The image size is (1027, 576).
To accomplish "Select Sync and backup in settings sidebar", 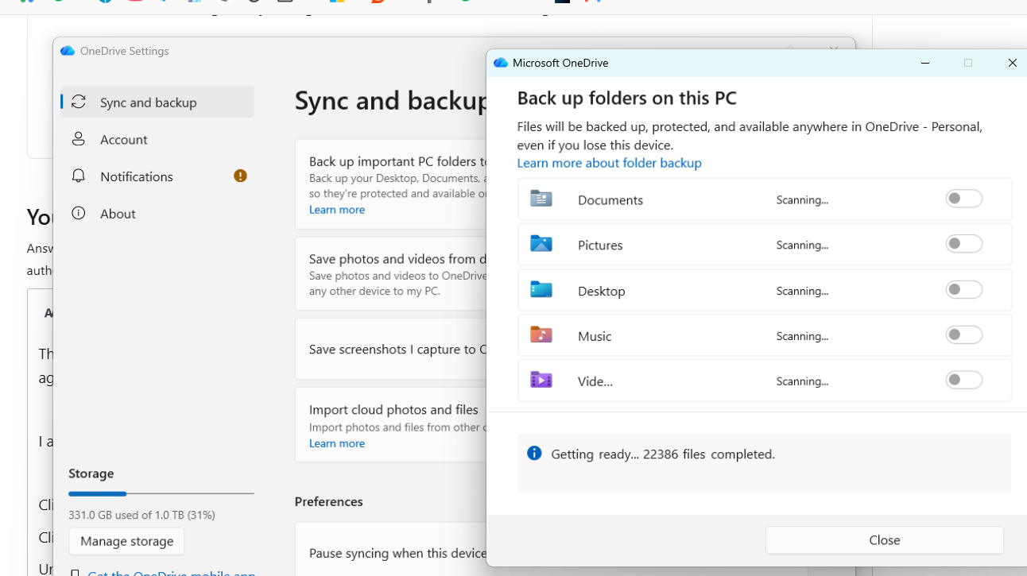I will pyautogui.click(x=157, y=102).
